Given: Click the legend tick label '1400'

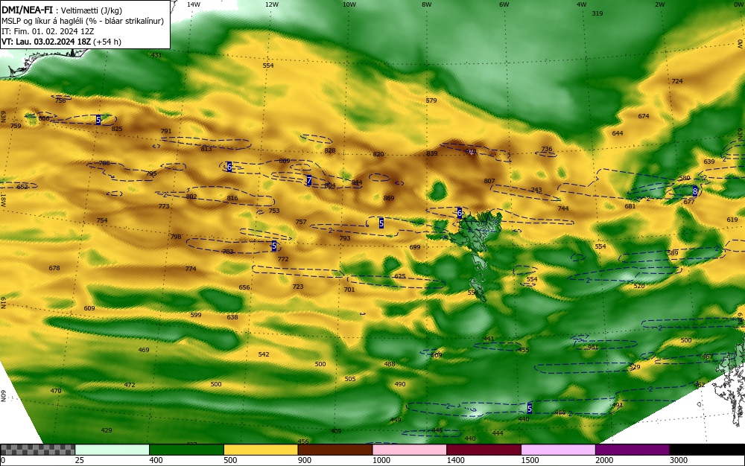Looking at the screenshot, I should (456, 460).
